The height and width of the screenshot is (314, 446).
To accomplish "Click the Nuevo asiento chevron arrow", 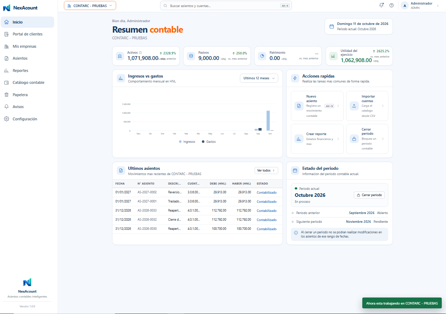I will pyautogui.click(x=338, y=106).
